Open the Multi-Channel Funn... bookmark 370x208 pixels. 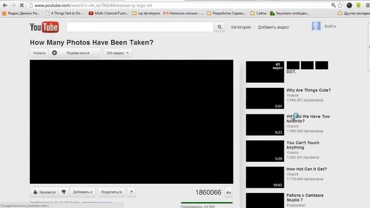(109, 13)
